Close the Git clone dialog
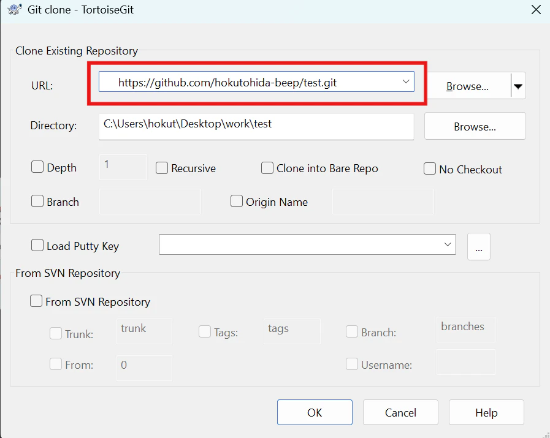Viewport: 550px width, 438px height. coord(536,9)
